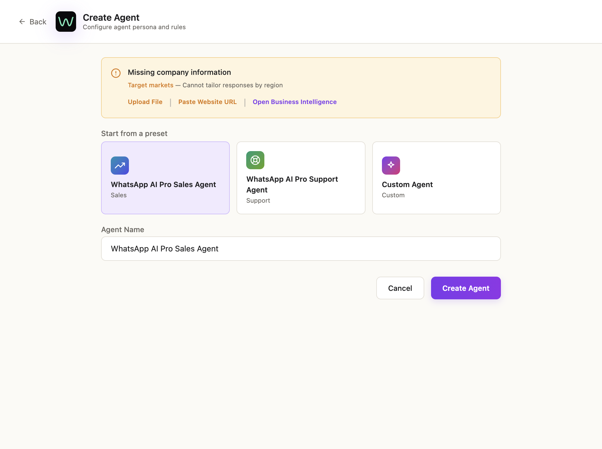Viewport: 602px width, 449px height.
Task: Click the Target markets link
Action: (x=150, y=85)
